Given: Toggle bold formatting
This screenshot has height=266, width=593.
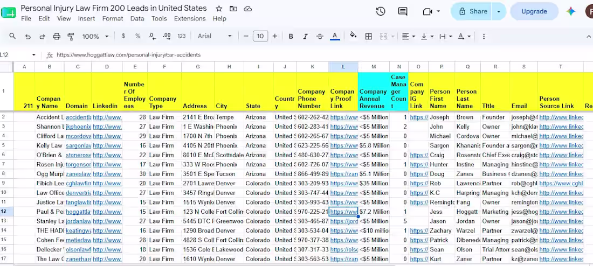Looking at the screenshot, I should (291, 37).
